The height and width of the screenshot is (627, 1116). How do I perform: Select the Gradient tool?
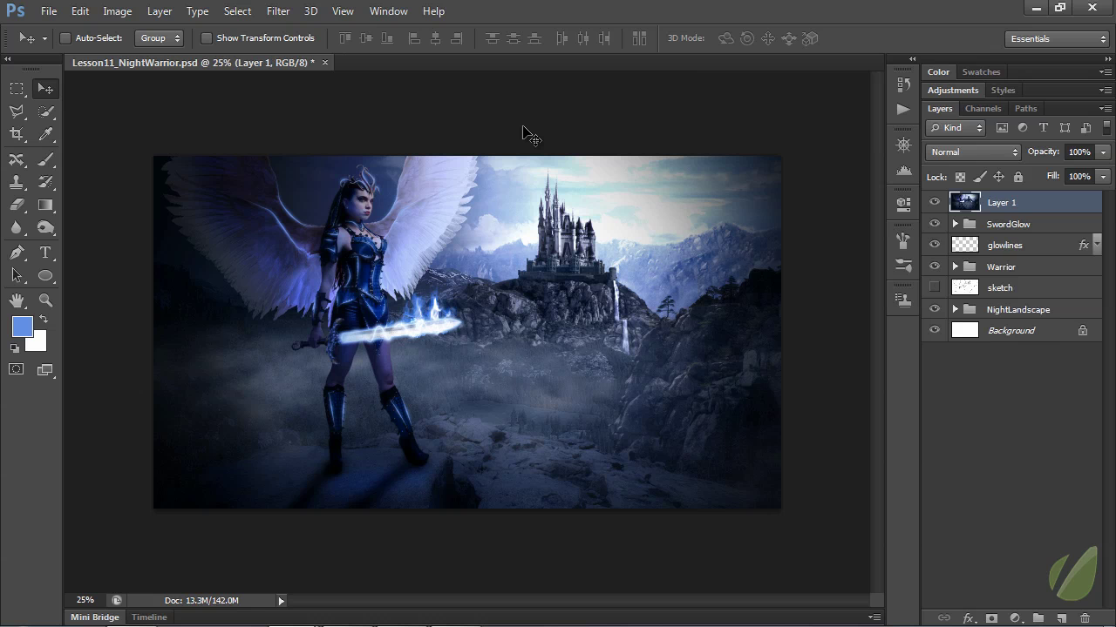45,205
